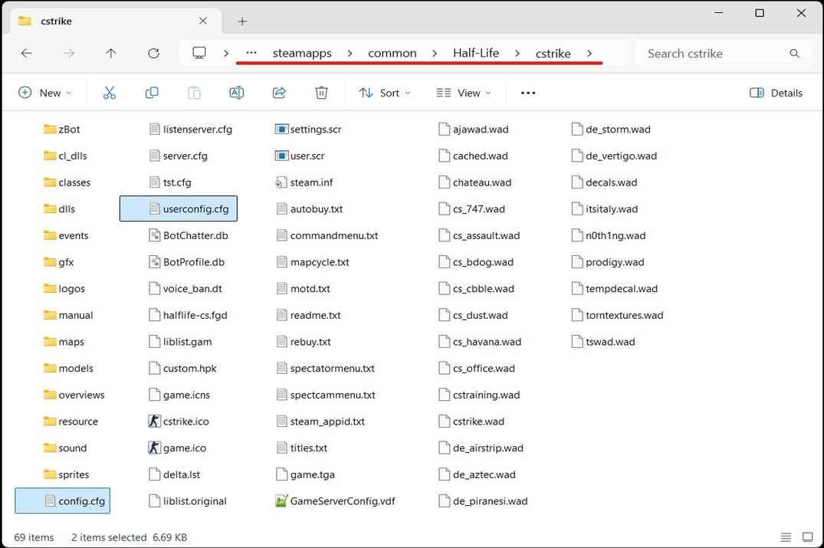Click the Search cstrike field
This screenshot has width=824, height=548.
click(724, 53)
